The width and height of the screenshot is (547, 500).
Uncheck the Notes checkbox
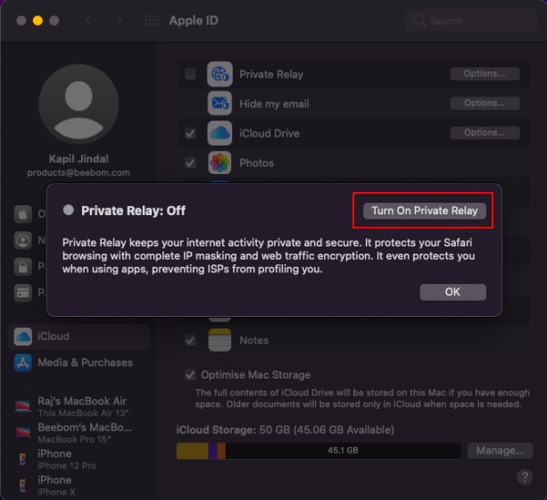click(190, 340)
